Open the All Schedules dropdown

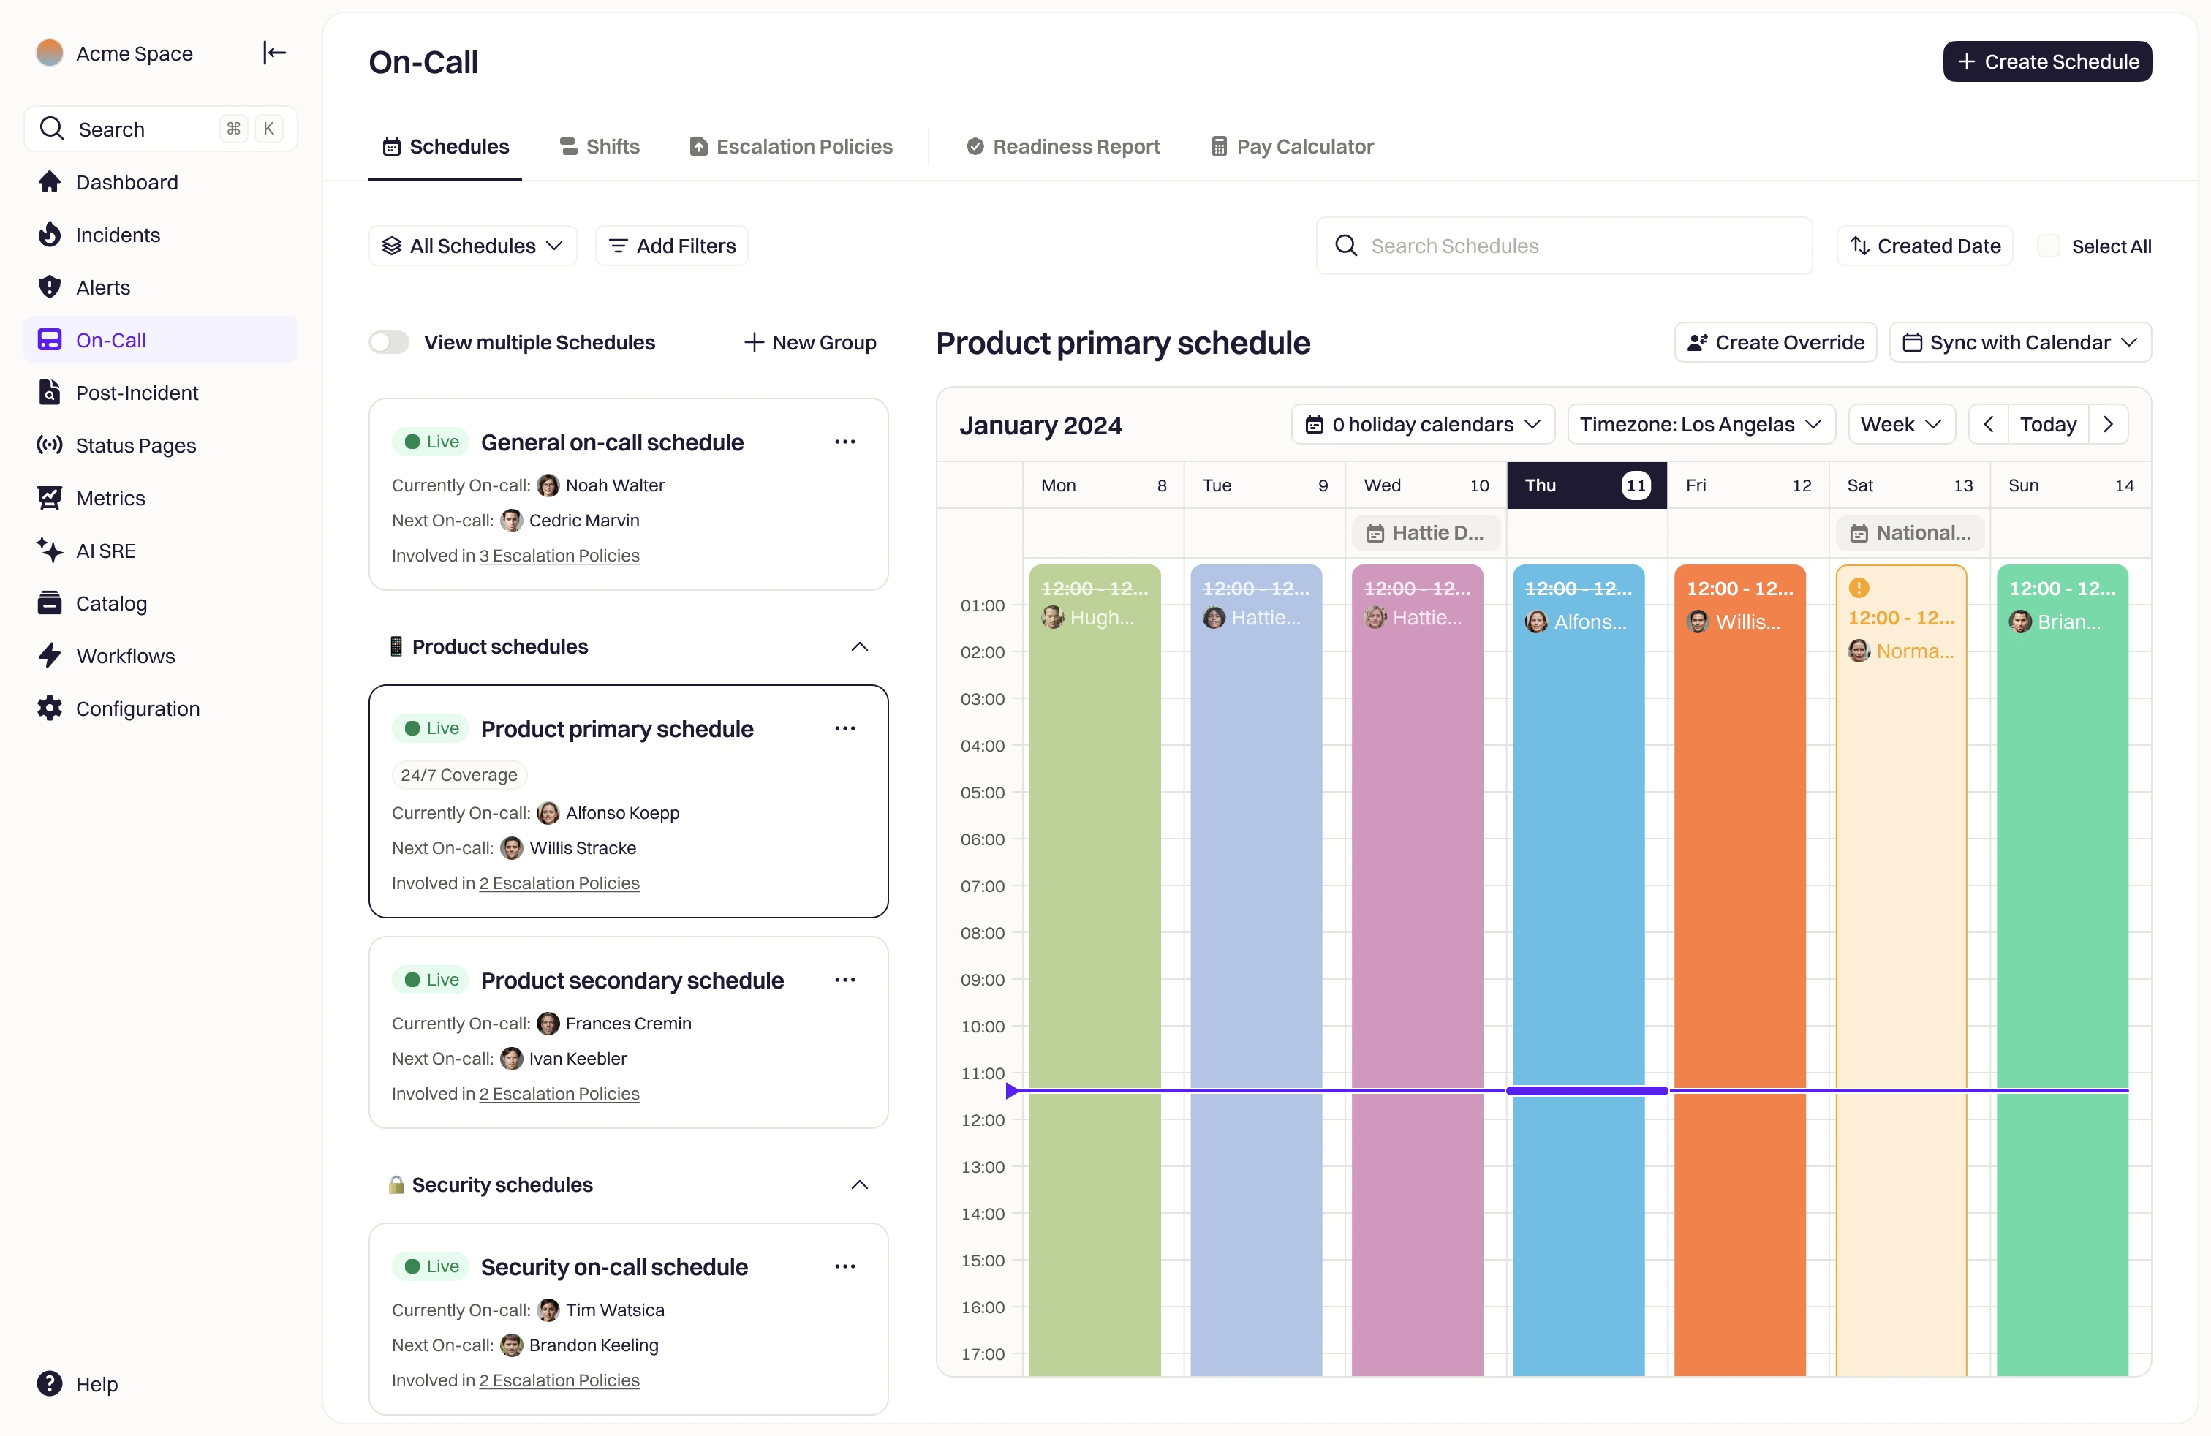pos(473,246)
